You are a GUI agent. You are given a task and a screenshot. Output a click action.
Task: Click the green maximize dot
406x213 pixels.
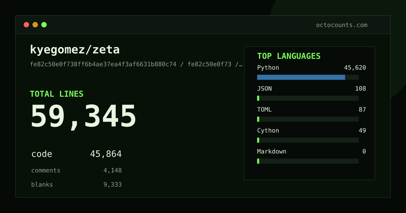point(44,25)
